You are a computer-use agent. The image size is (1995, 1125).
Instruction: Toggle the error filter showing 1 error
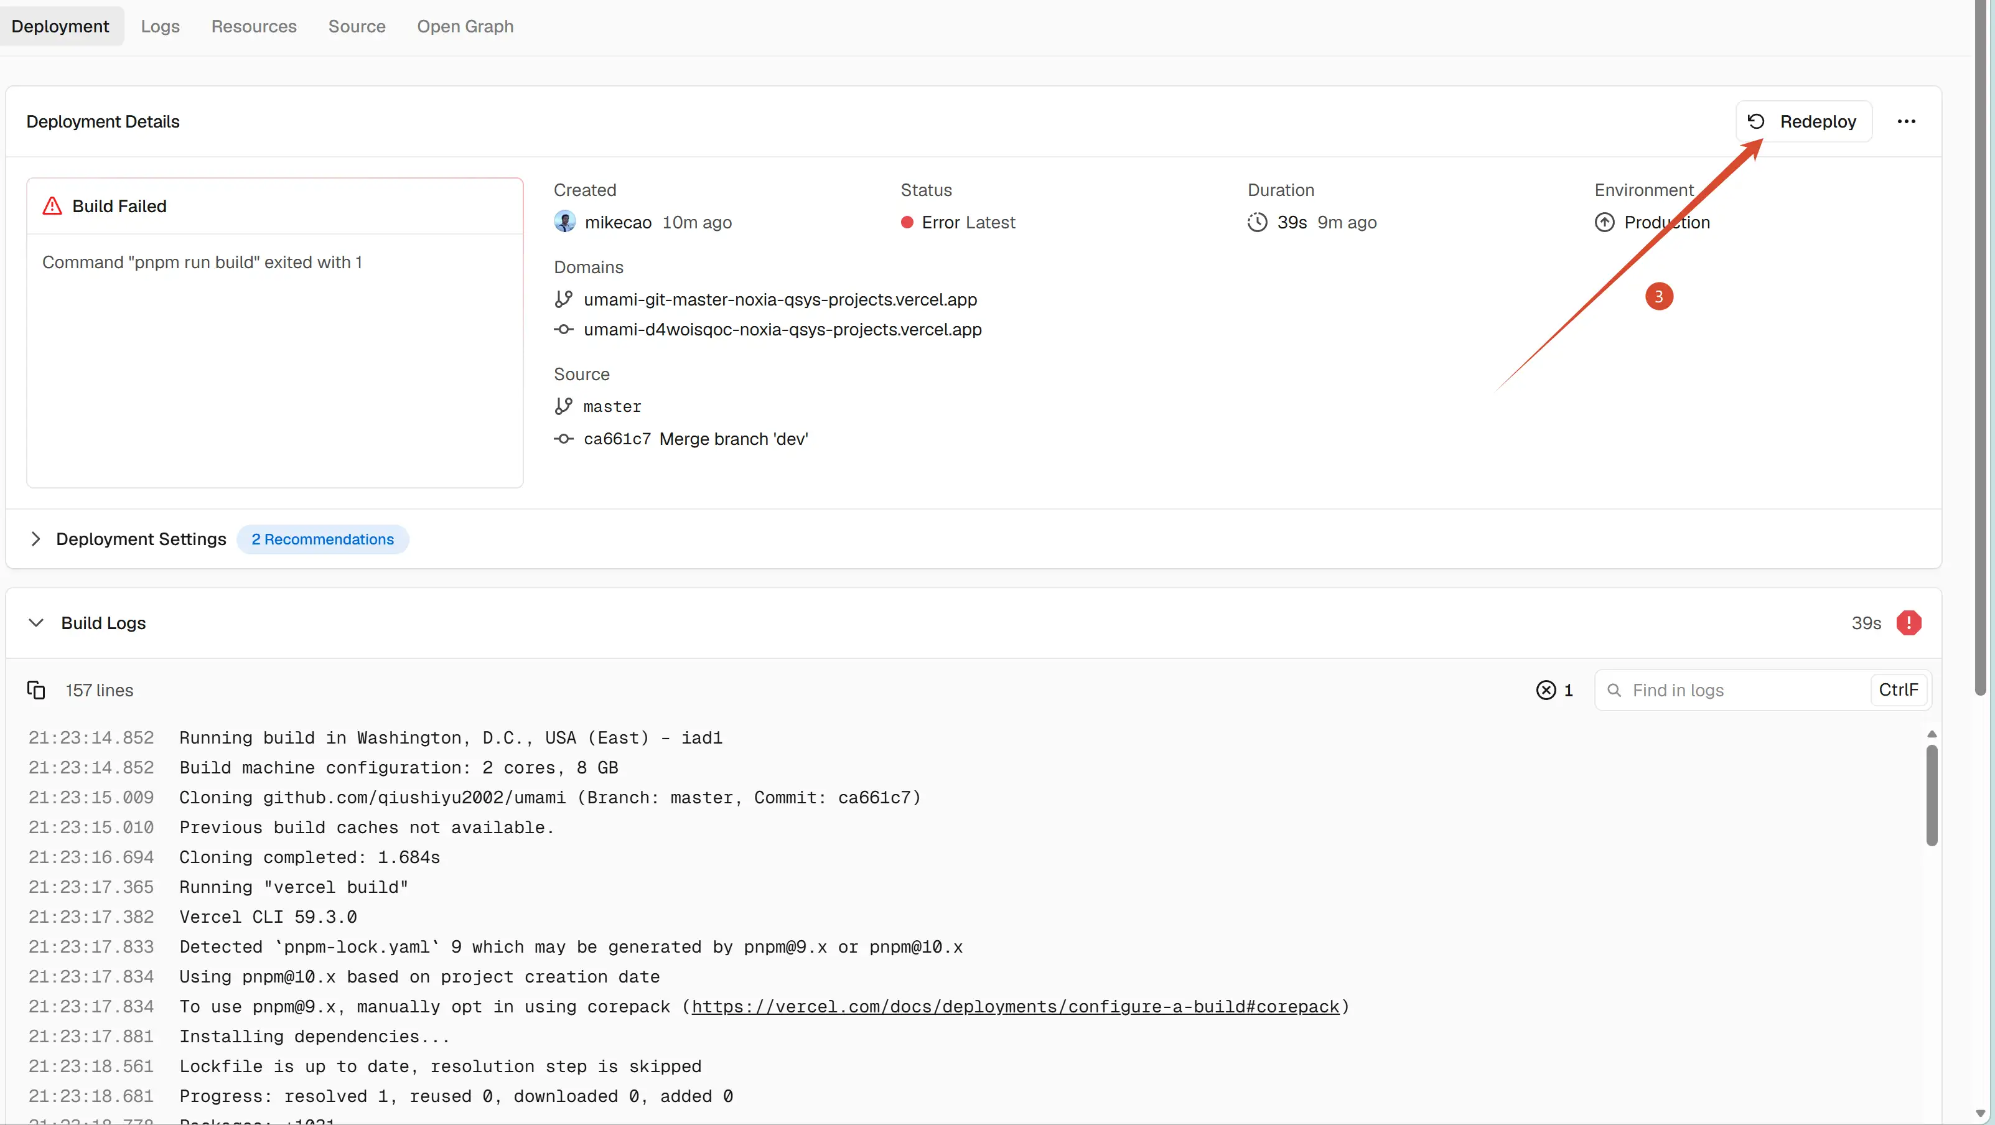click(1554, 690)
